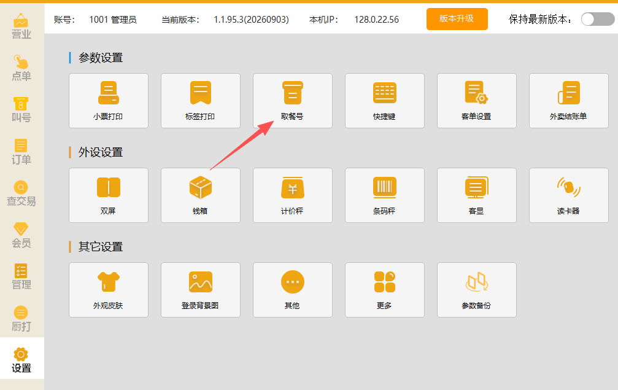Viewport: 618px width, 390px height.
Task: Click version number 1.1.95.3(20260903)
Action: [x=251, y=19]
